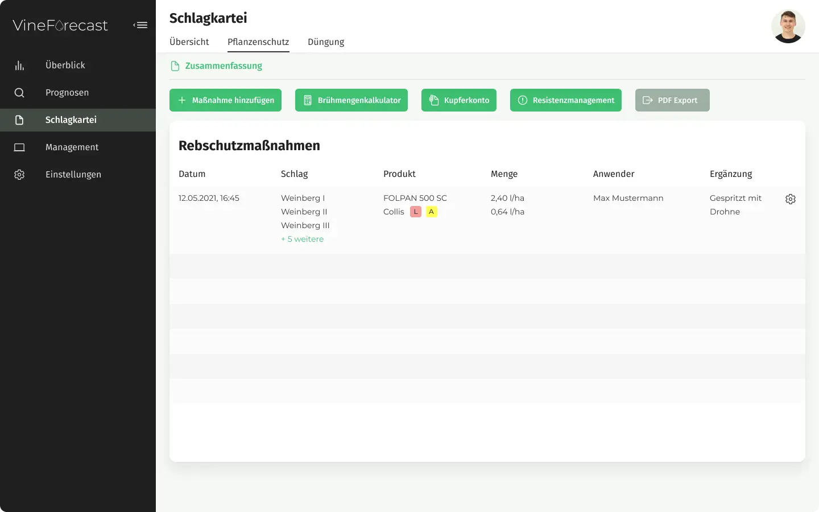Click the yellow A badge next to Collis

432,212
